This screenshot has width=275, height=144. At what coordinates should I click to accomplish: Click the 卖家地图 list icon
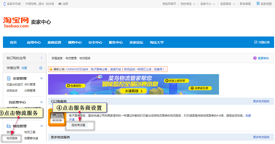tap(258, 3)
